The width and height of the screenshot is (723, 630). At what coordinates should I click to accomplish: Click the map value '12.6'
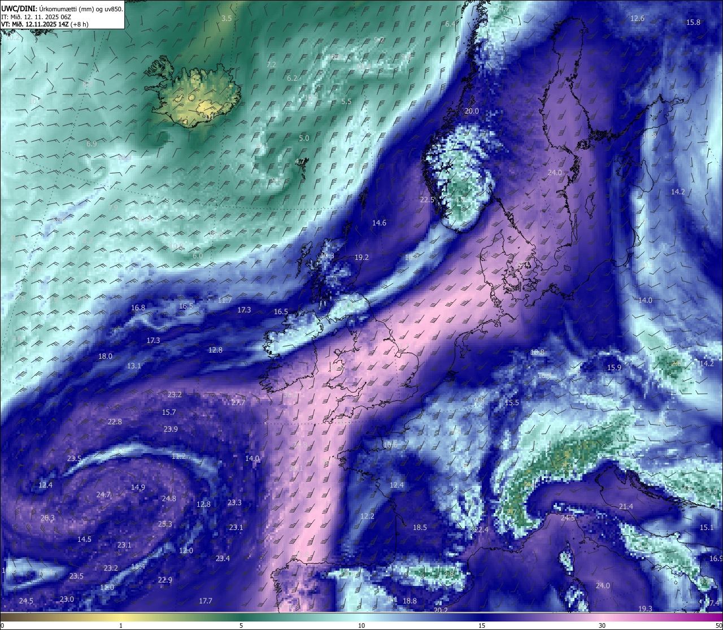click(637, 19)
